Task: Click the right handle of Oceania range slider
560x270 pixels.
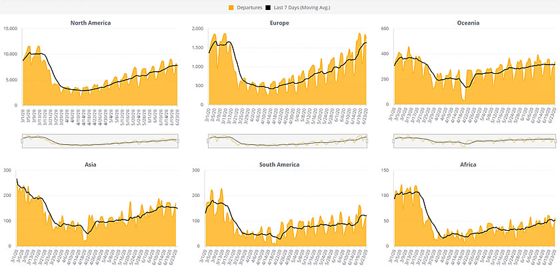Action: pos(555,141)
